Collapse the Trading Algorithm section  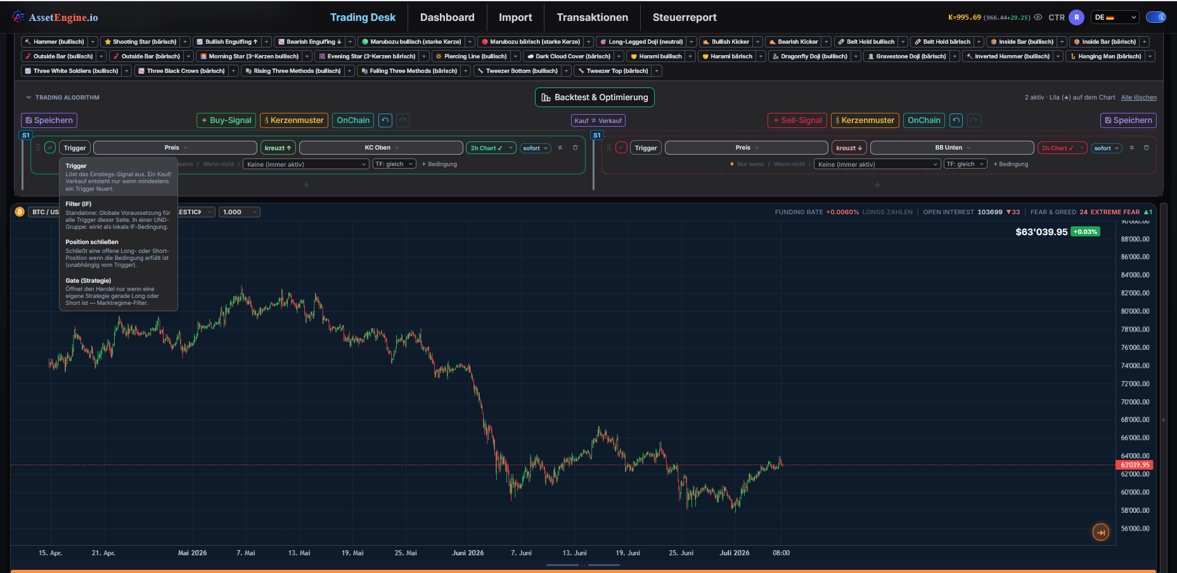pyautogui.click(x=29, y=98)
